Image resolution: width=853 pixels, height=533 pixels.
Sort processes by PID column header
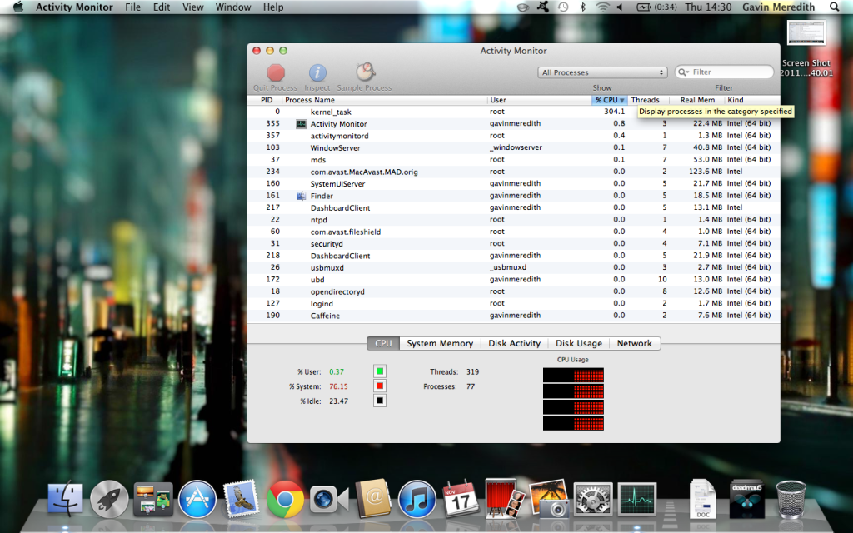(x=265, y=99)
